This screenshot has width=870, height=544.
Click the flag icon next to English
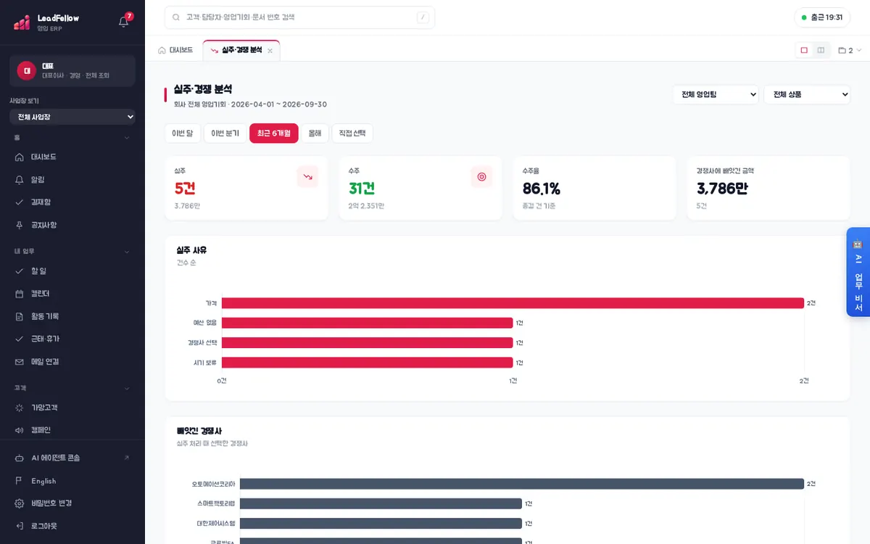click(x=20, y=481)
